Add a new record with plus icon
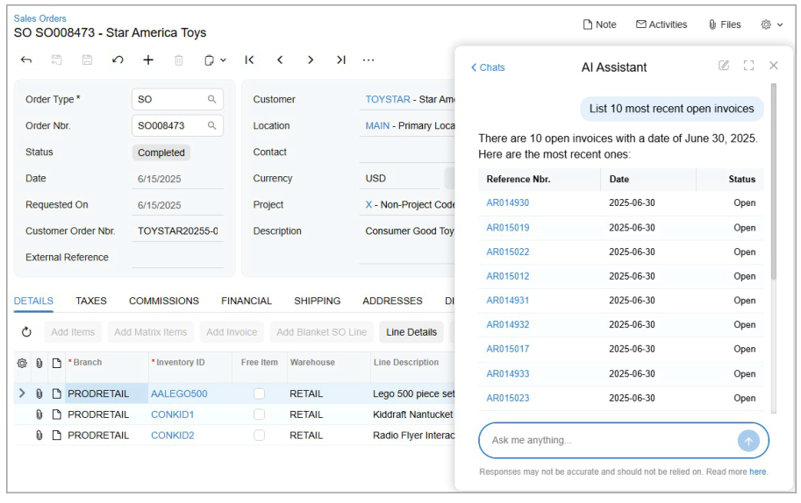The height and width of the screenshot is (503, 801). coord(148,60)
